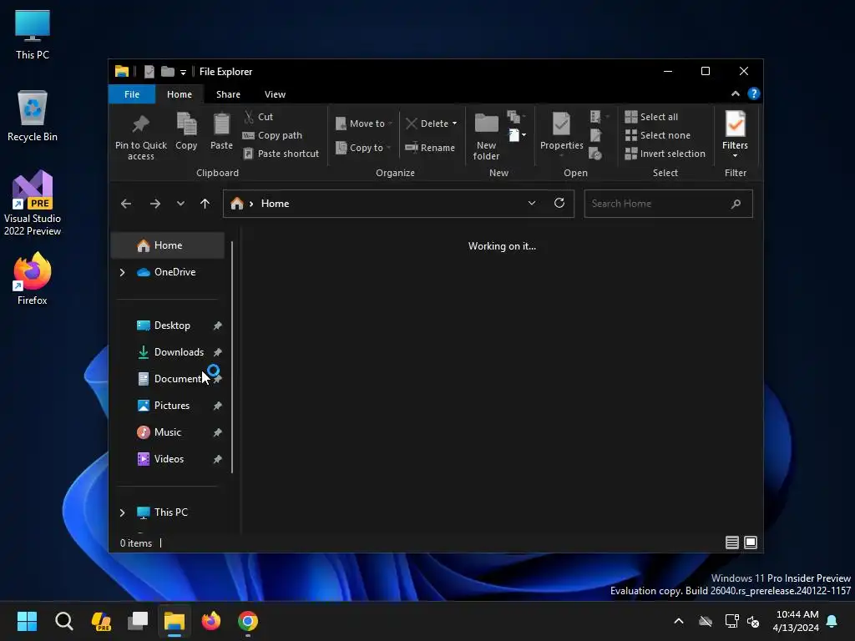The width and height of the screenshot is (855, 641).
Task: Click the Cut scissors command
Action: coord(259,117)
